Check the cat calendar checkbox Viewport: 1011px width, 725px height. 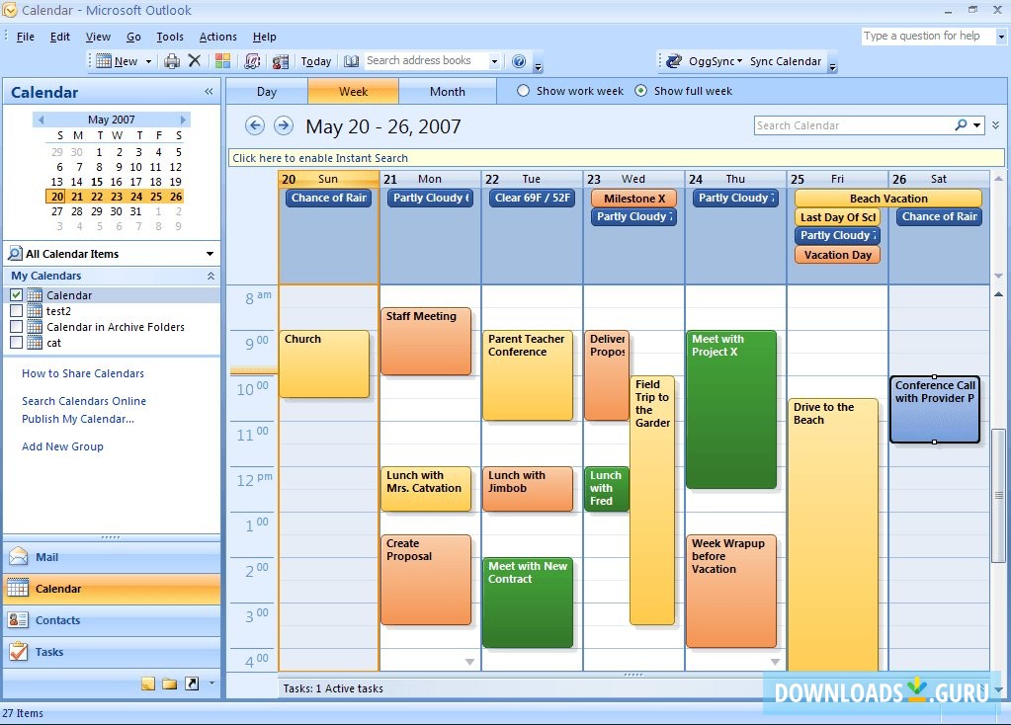16,343
